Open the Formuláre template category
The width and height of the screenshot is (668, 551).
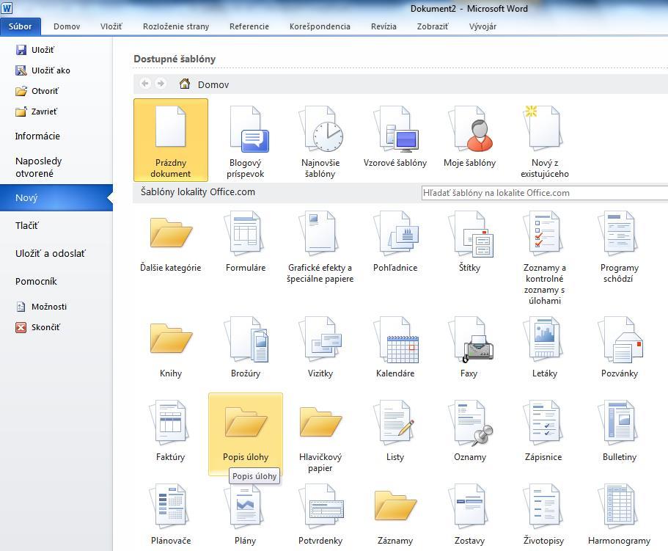246,242
